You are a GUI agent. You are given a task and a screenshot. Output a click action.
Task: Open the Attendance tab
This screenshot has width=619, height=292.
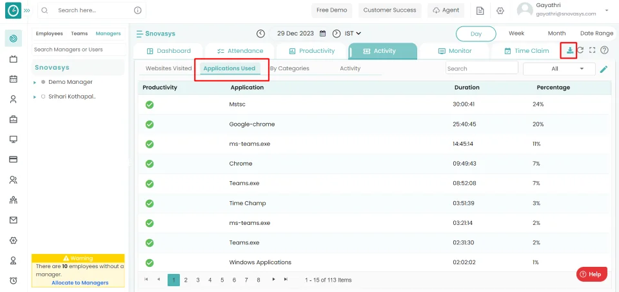240,51
